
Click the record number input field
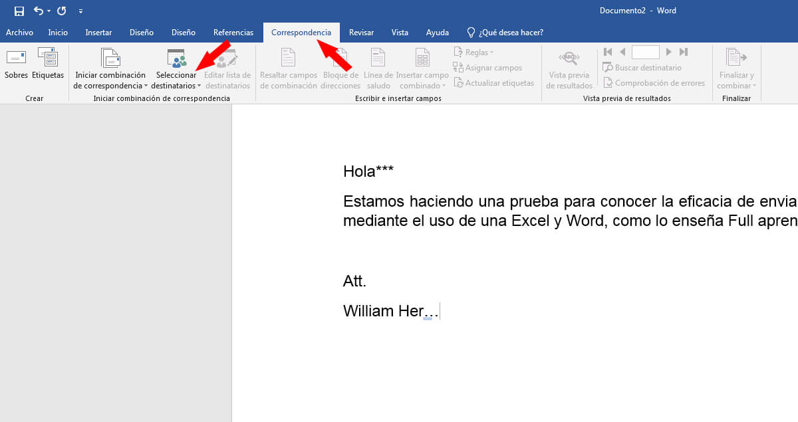point(646,52)
